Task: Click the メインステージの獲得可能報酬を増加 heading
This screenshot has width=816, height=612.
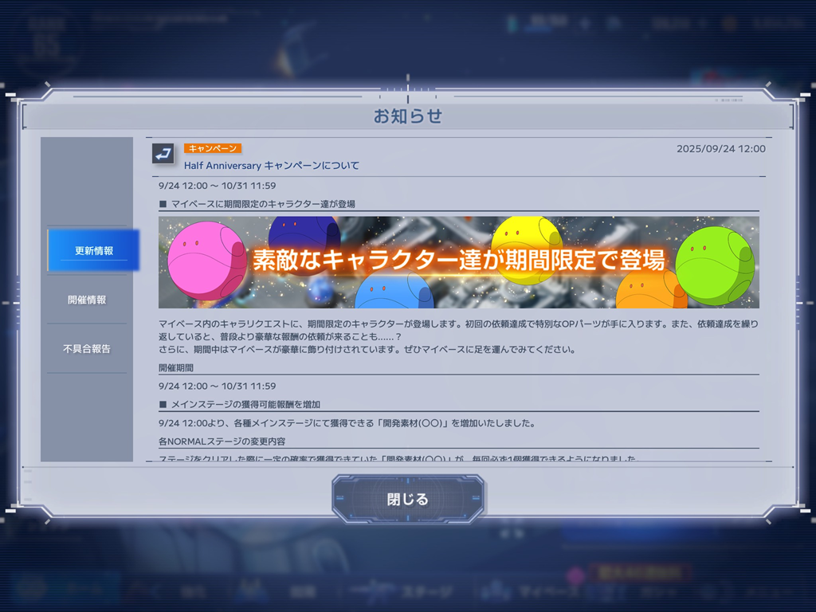Action: click(x=245, y=405)
